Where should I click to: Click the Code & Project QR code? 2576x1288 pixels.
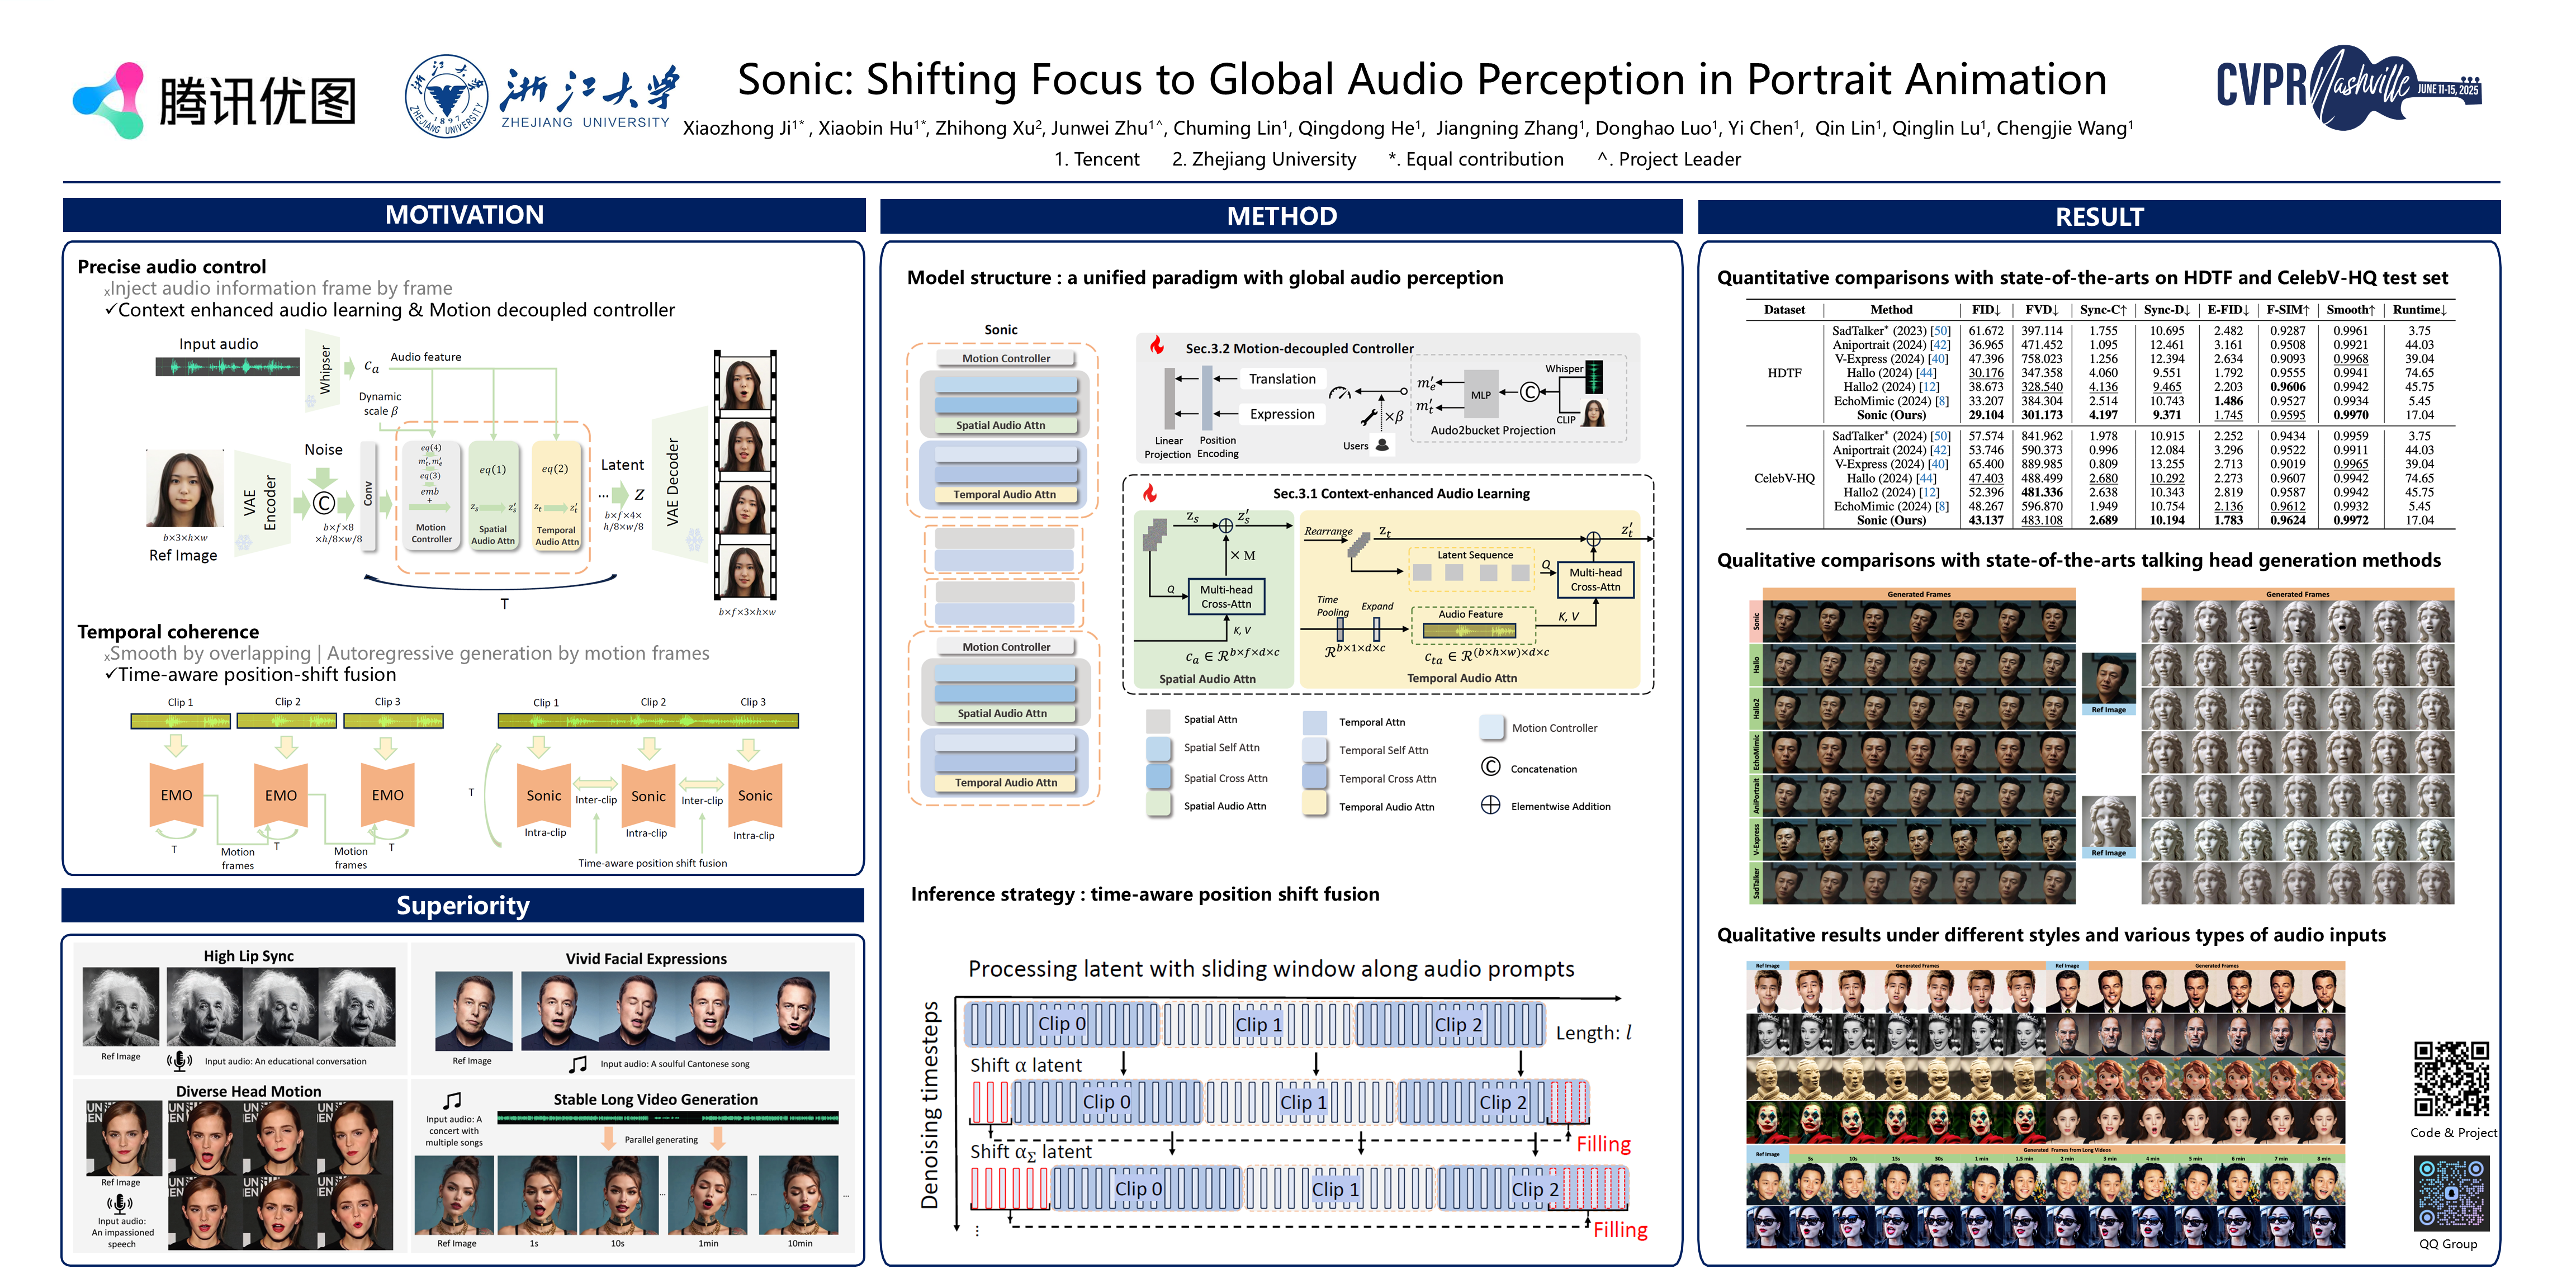pos(2451,1078)
